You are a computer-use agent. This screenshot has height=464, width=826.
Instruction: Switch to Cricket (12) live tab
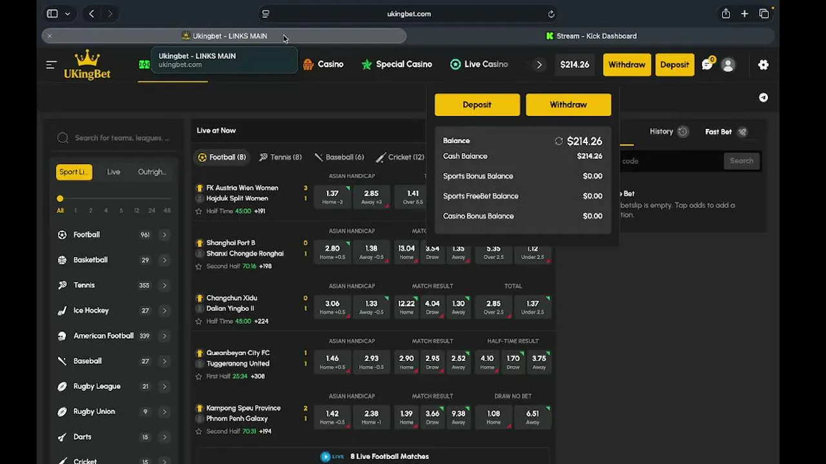400,157
